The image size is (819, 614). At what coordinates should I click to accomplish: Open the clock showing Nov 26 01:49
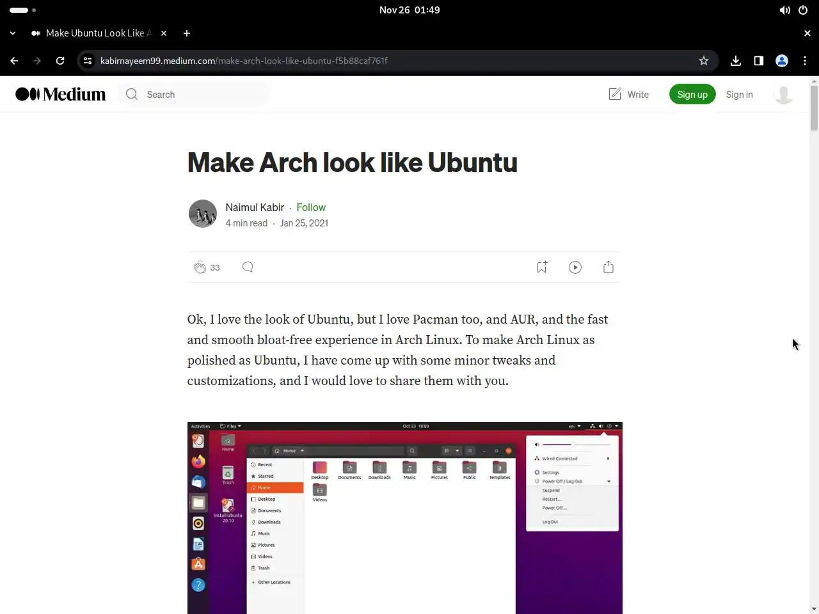pos(409,10)
